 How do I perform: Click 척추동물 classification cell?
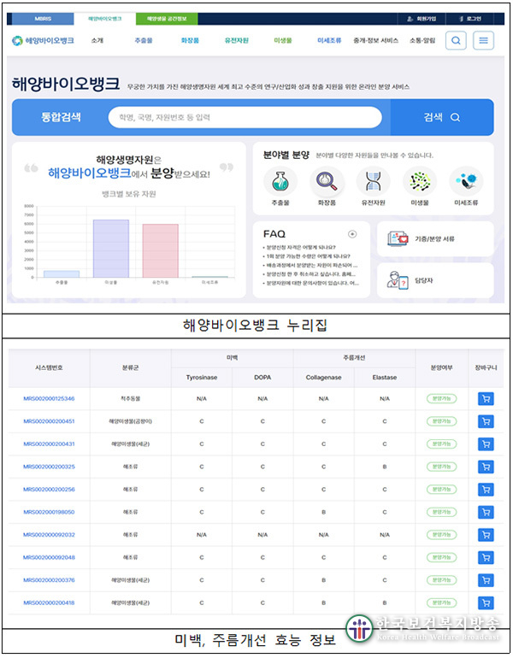point(130,399)
